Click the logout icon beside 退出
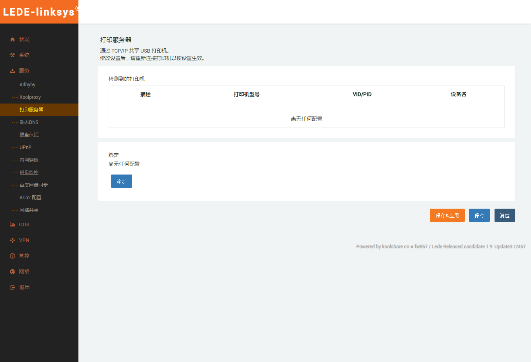This screenshot has width=531, height=362. [x=13, y=287]
